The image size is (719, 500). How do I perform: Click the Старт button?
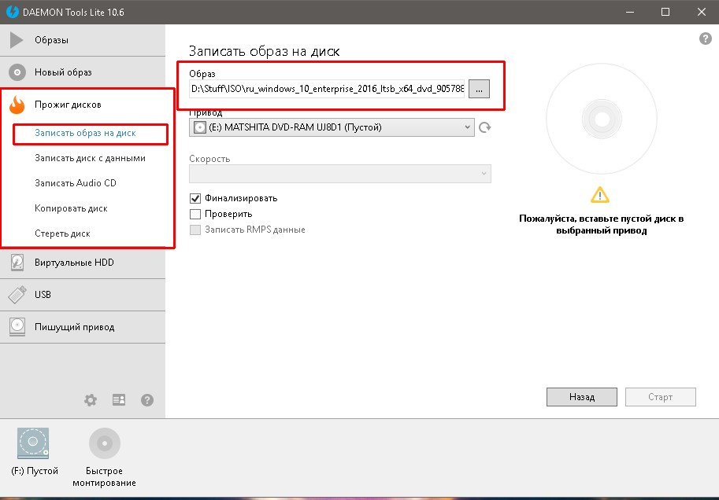[660, 397]
